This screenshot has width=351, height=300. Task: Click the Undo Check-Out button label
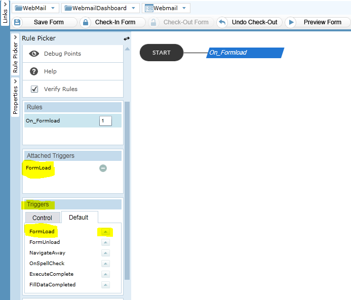[x=255, y=22]
